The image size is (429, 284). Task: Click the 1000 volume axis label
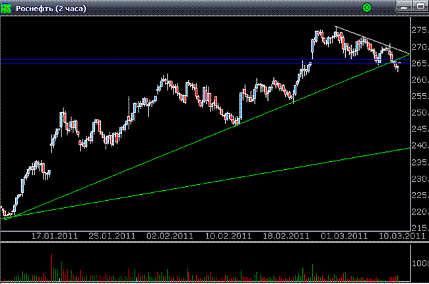click(420, 264)
